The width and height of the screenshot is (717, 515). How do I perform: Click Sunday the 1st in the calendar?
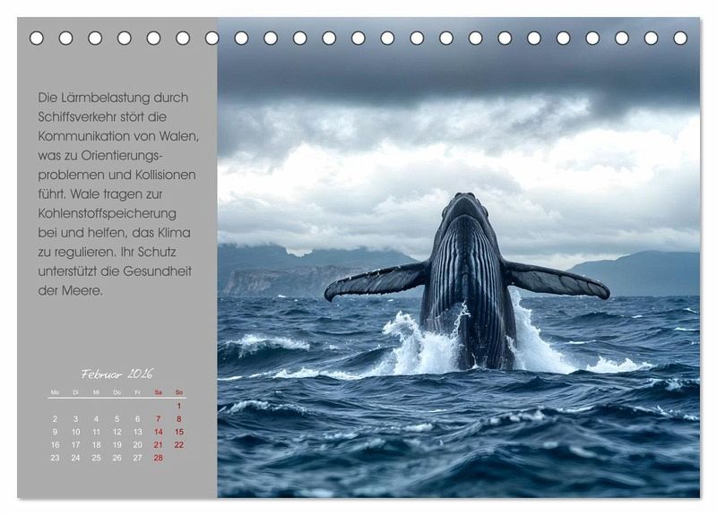pos(178,406)
